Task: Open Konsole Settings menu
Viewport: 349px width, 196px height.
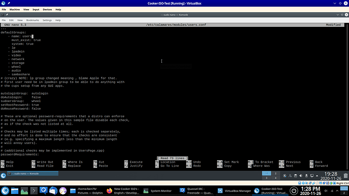Action: click(x=47, y=20)
